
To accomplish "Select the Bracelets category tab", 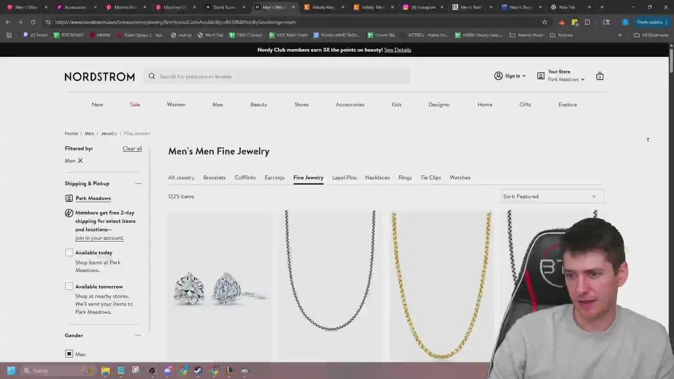I will pyautogui.click(x=214, y=177).
